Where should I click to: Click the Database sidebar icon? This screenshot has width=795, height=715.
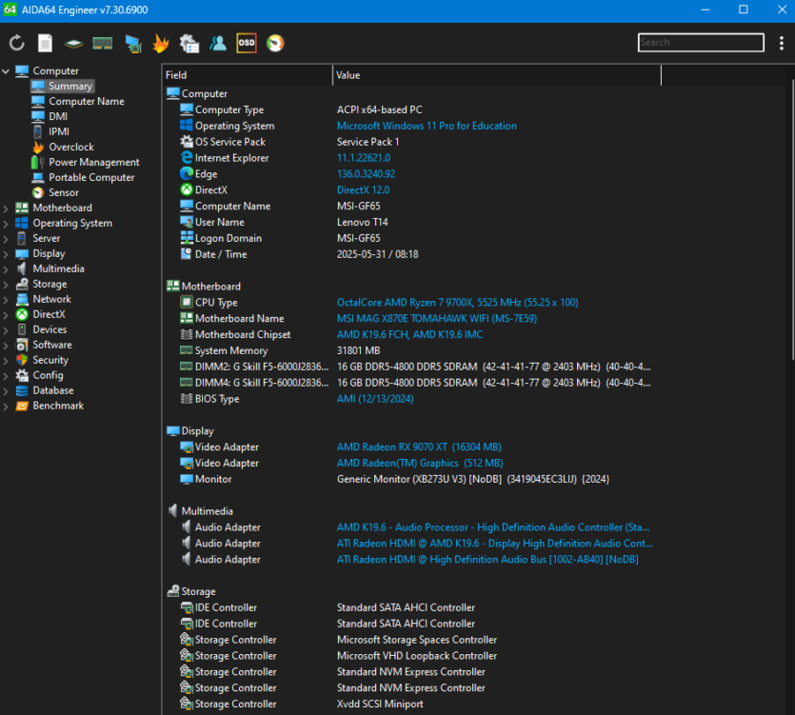click(22, 390)
